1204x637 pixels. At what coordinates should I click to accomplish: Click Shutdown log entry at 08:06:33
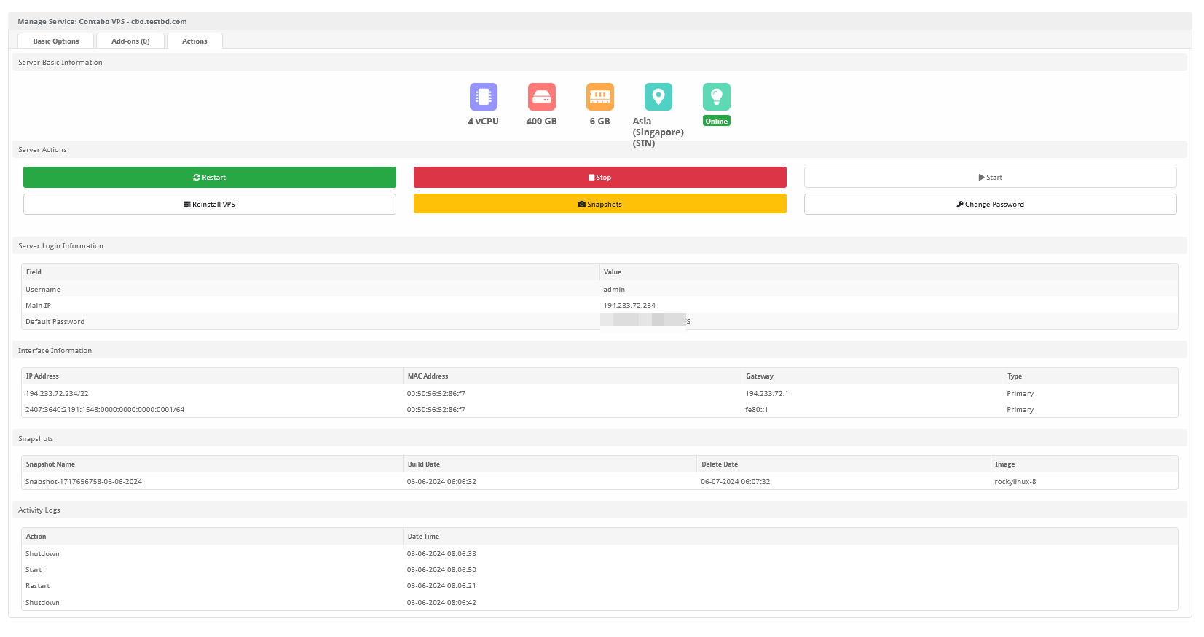[42, 554]
